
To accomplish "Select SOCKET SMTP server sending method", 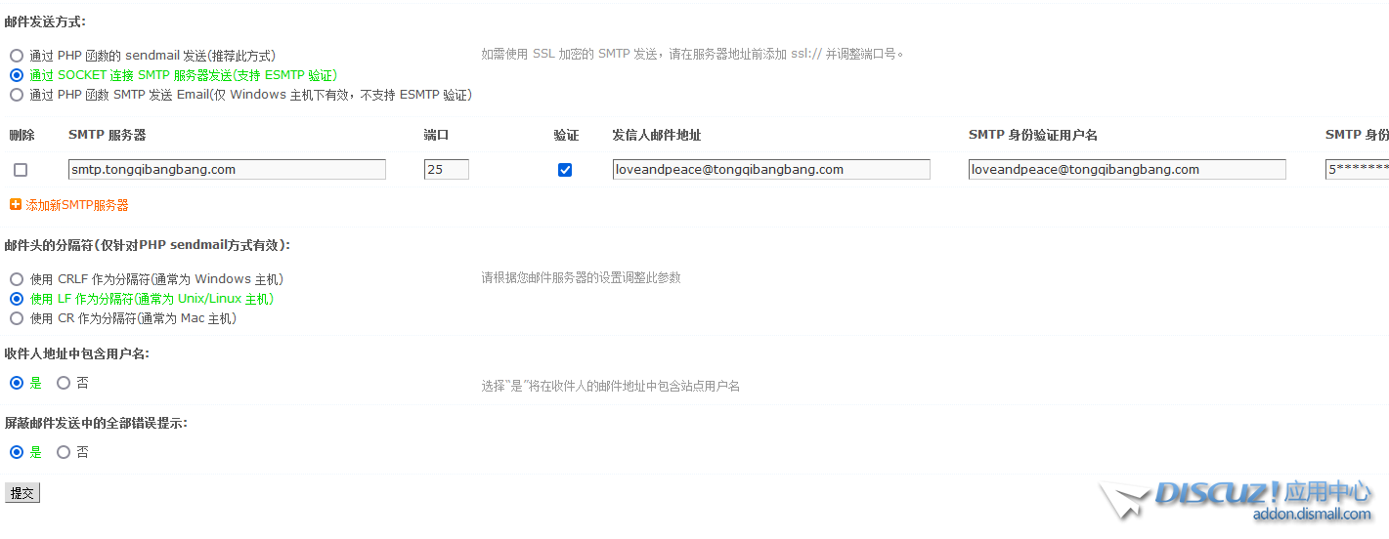I will [x=17, y=75].
